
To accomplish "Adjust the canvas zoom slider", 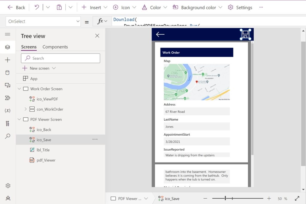I will tap(226, 198).
